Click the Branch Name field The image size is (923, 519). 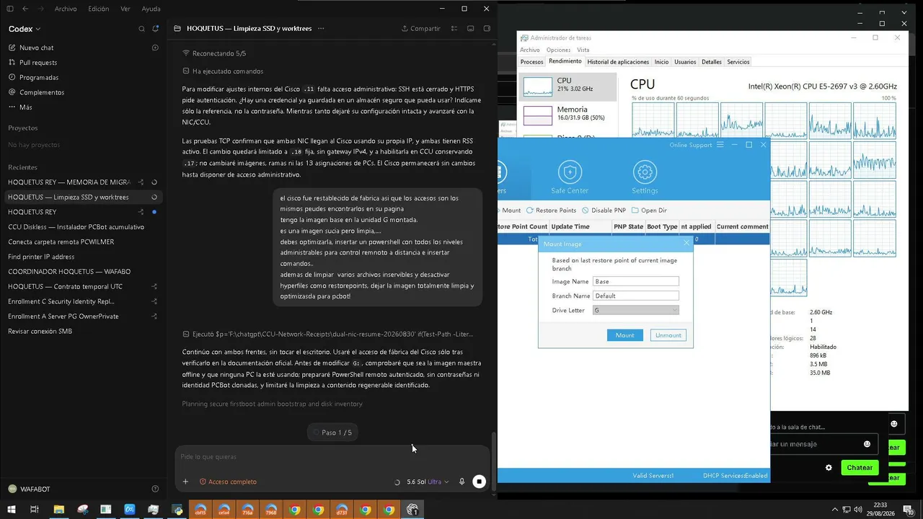635,296
